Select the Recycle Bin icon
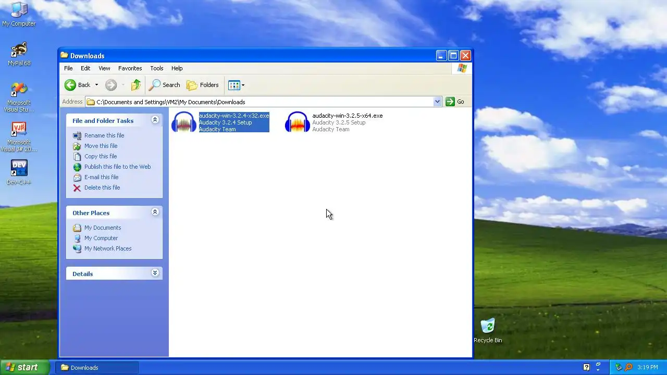 488,331
